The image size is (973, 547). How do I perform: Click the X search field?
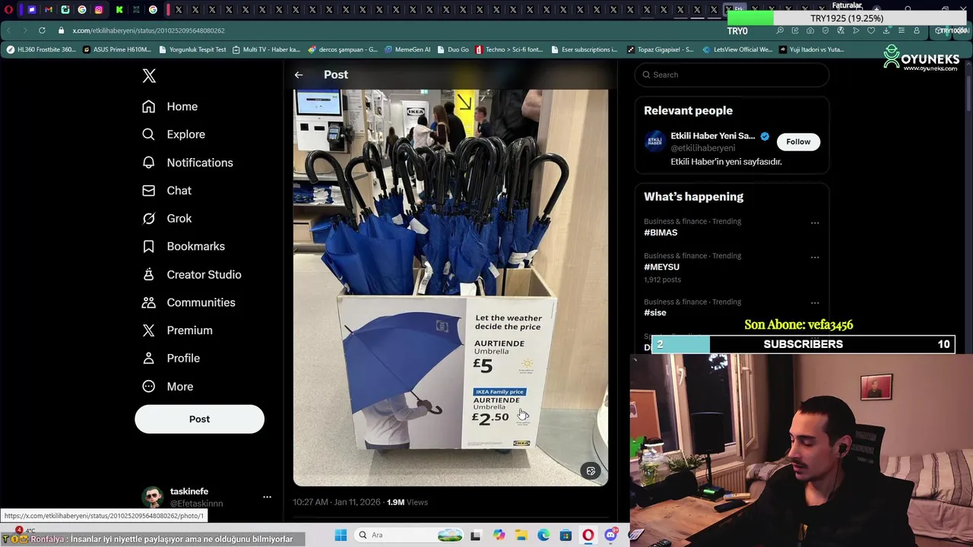pyautogui.click(x=731, y=74)
